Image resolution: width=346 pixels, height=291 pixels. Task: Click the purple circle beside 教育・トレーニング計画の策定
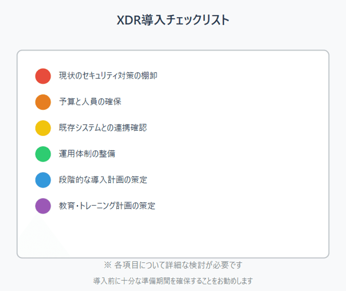click(x=43, y=206)
